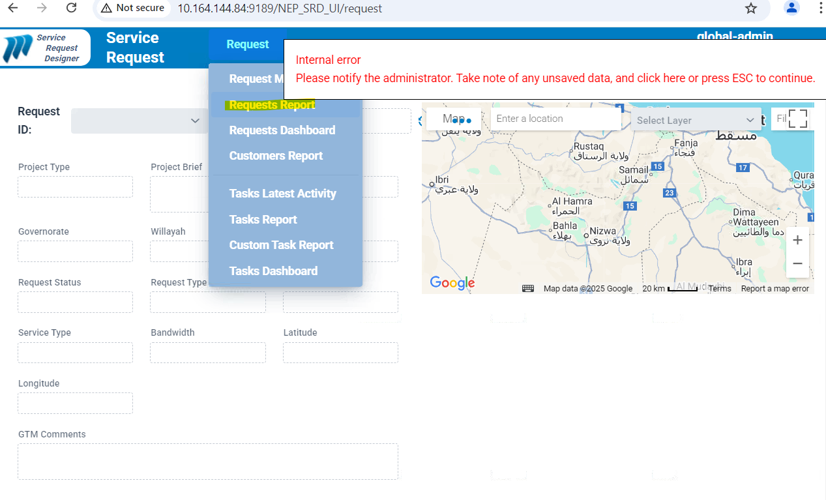Screen dimensions: 826x500
Task: Click the Enter a location search field
Action: tap(555, 119)
